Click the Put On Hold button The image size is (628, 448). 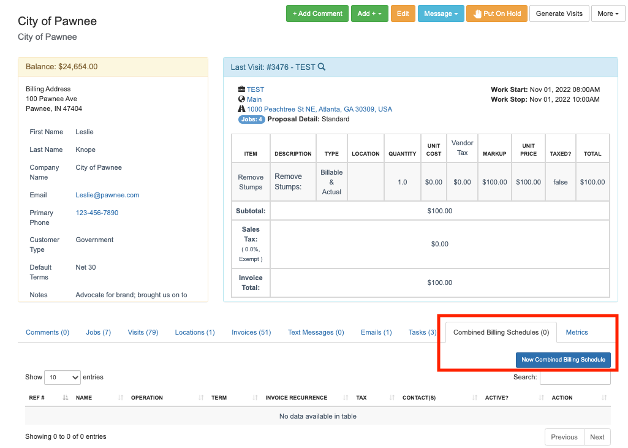[496, 13]
